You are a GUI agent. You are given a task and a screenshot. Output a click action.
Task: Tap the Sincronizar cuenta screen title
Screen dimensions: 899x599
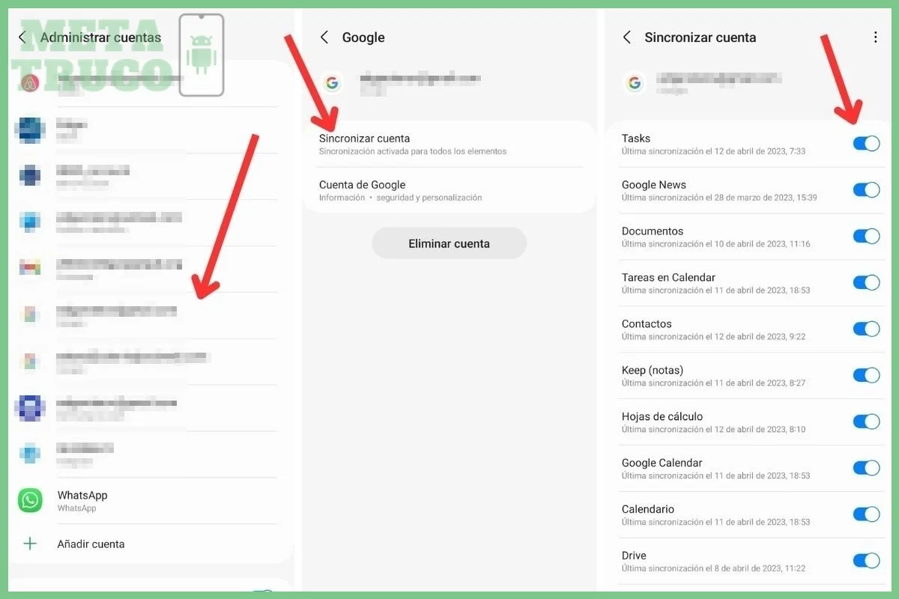pos(700,37)
